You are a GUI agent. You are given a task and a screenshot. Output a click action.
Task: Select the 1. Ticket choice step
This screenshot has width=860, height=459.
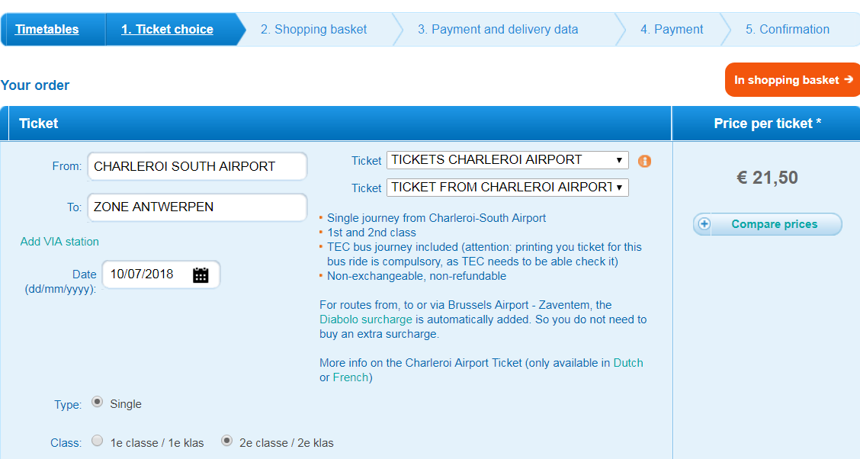pos(167,29)
